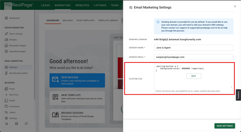241x132 pixels.
Task: Open the MARKETING top menu
Action: pos(63,5)
